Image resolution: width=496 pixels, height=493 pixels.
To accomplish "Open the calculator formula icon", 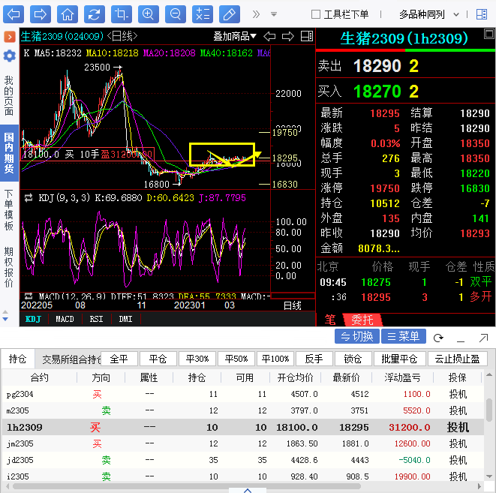I will [x=202, y=14].
